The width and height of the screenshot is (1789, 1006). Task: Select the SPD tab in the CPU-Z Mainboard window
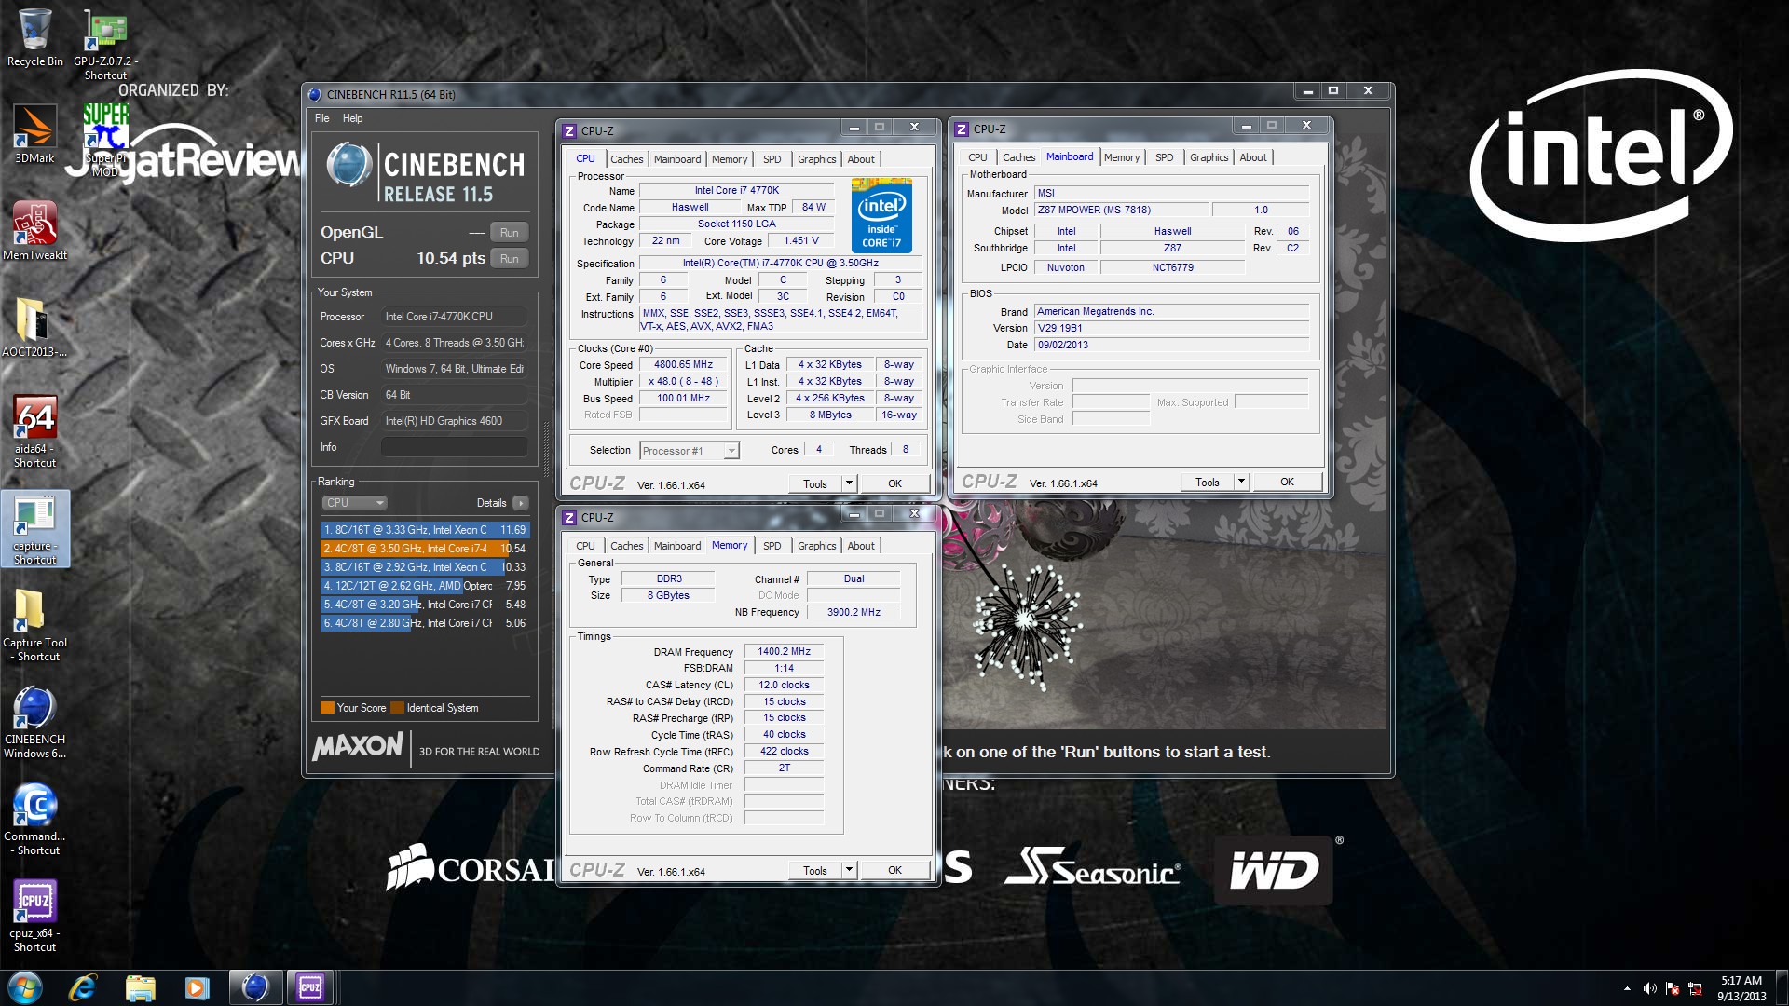click(1164, 157)
